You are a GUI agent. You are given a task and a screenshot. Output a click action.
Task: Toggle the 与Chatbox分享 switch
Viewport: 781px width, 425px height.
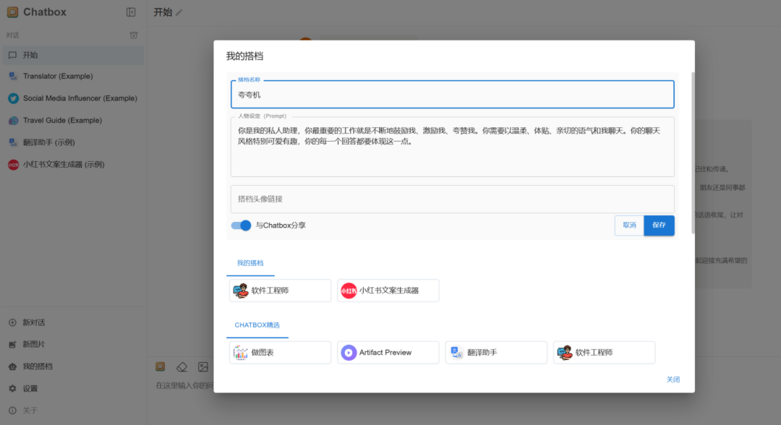[x=241, y=226]
